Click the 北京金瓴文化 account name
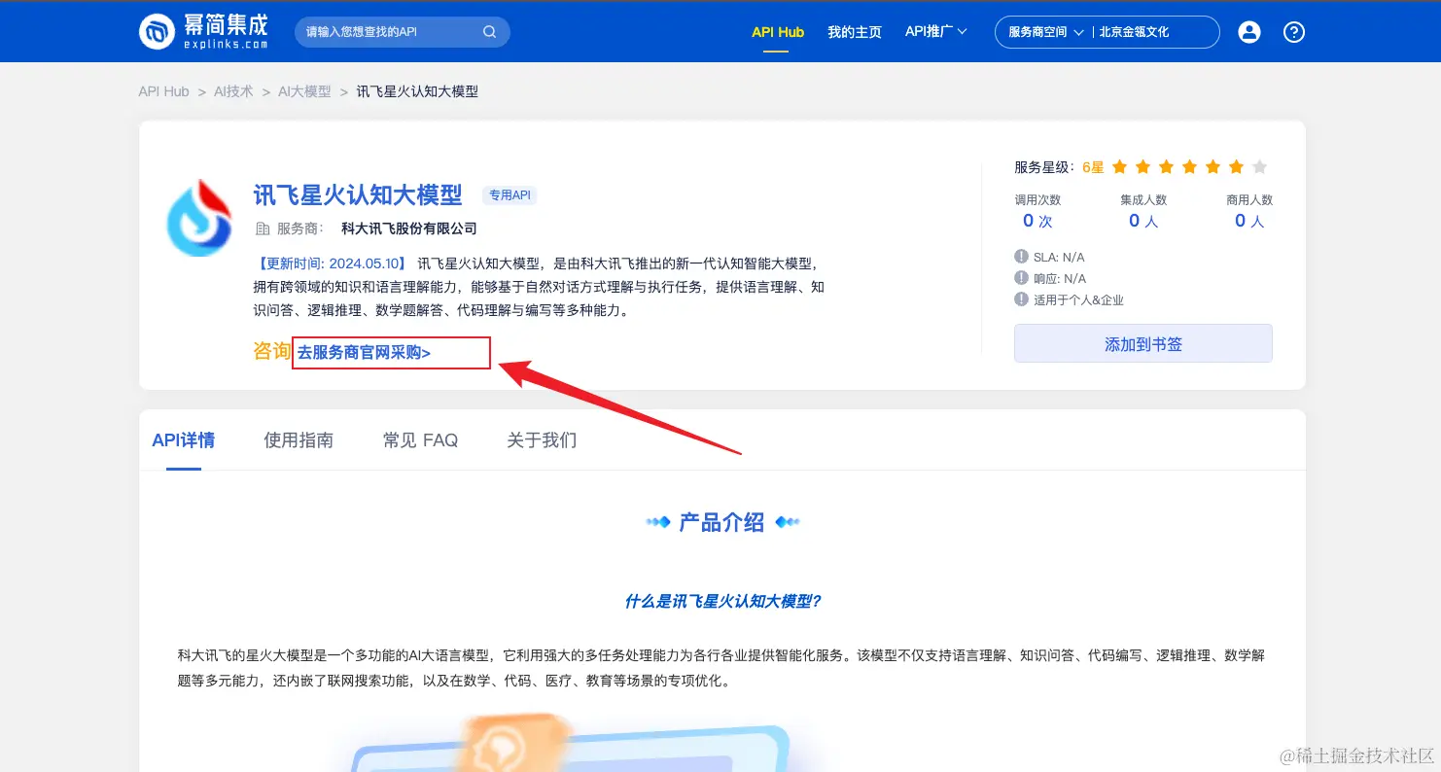The image size is (1441, 772). click(x=1134, y=32)
